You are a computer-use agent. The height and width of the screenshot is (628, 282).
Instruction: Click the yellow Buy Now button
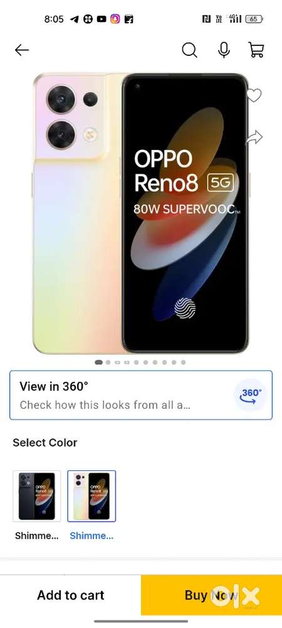(x=211, y=595)
